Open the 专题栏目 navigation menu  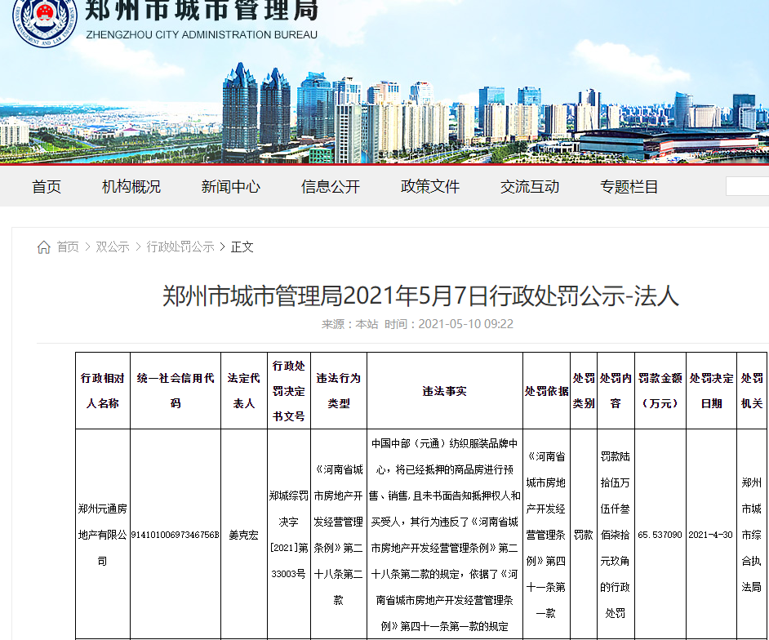627,186
